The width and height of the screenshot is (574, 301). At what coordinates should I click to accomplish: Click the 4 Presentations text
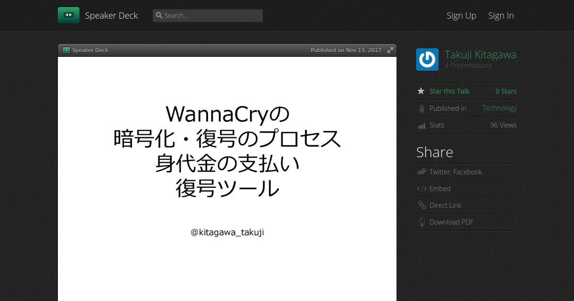468,65
